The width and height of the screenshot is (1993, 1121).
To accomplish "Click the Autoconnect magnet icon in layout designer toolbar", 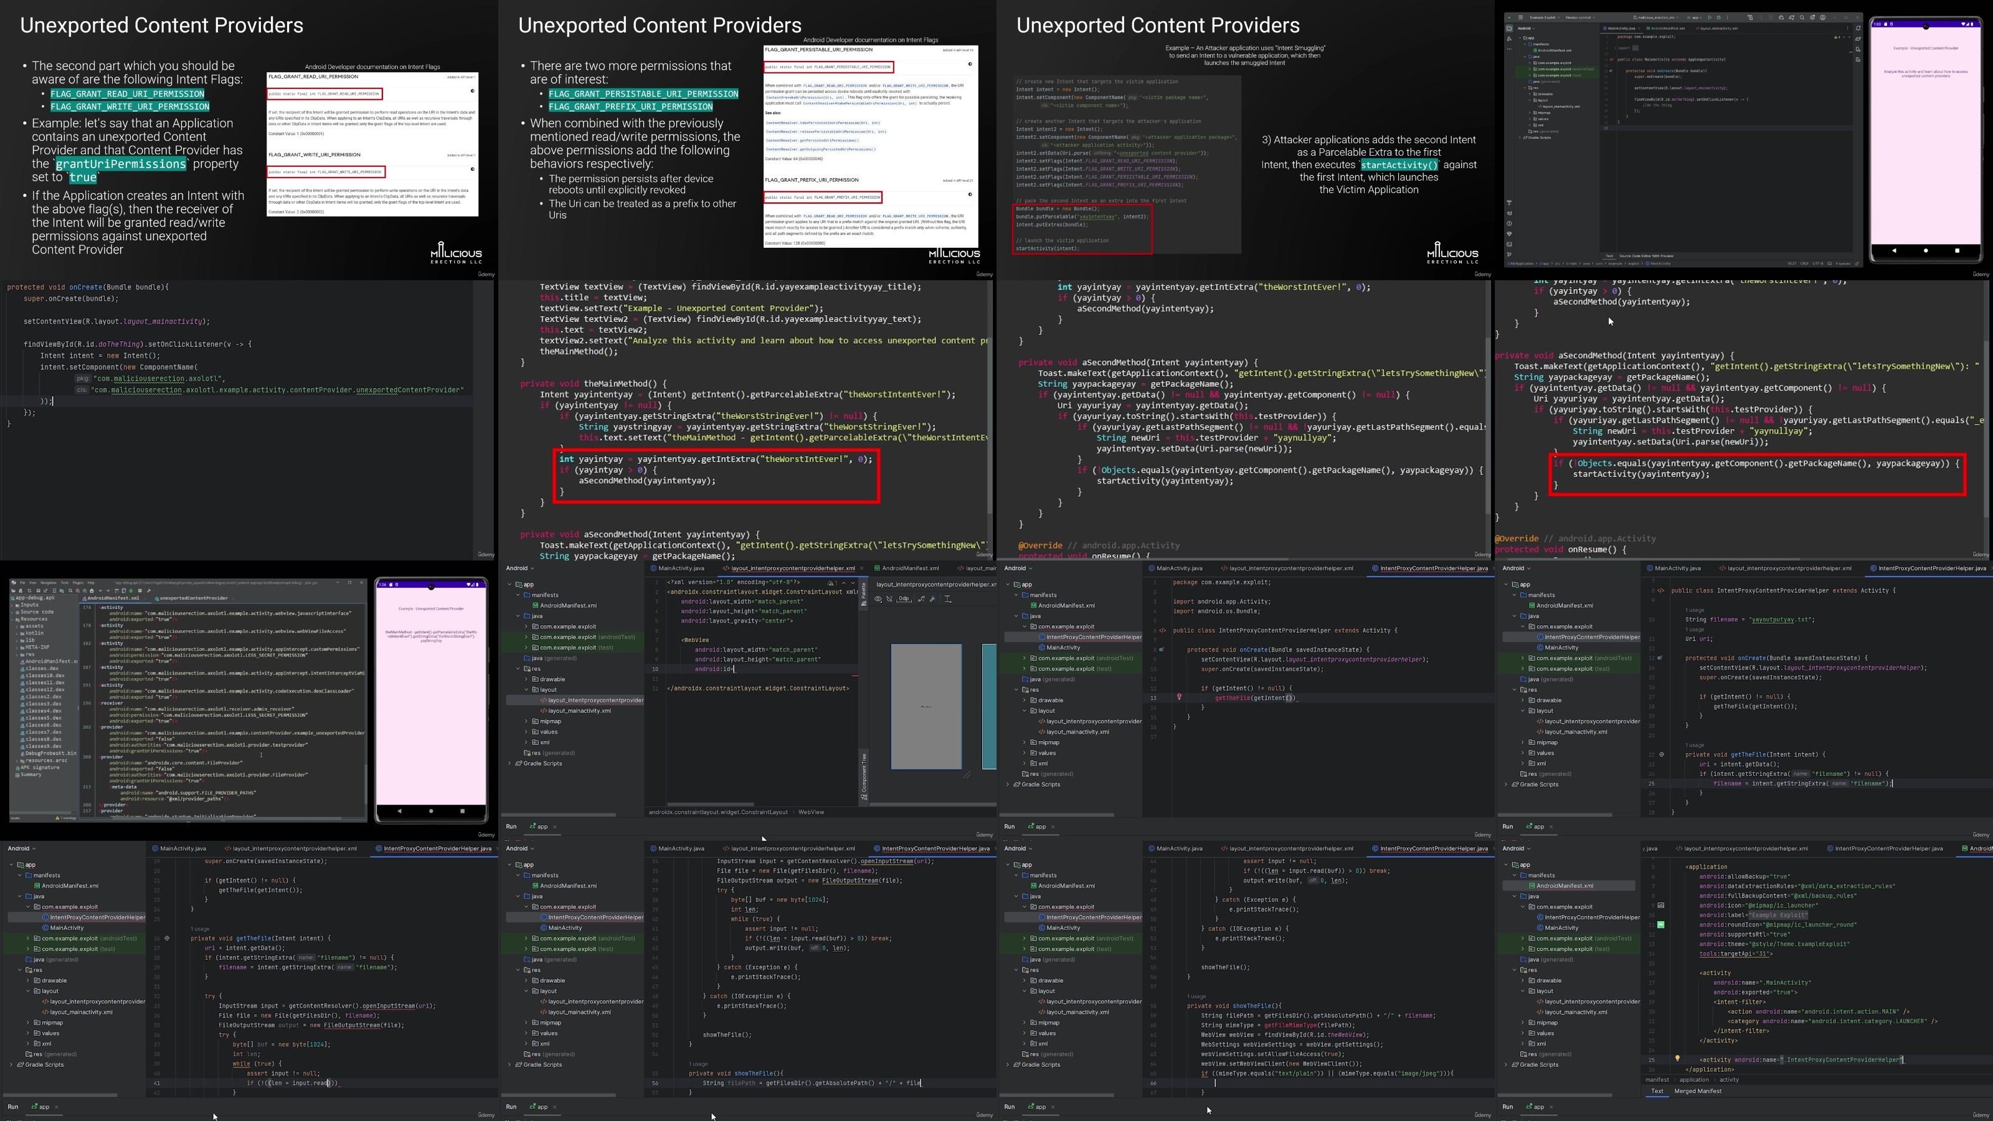I will 890,598.
